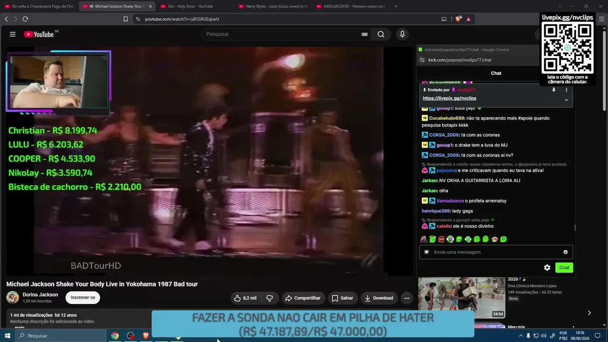Screen dimensions: 608x342
Task: Switch to the AJULLIACOSTA tab
Action: [x=351, y=6]
